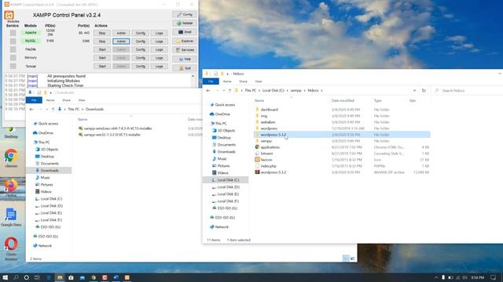Screen dimensions: 503x282
Task: Open Share tab in htdocs window
Action: [x=243, y=81]
